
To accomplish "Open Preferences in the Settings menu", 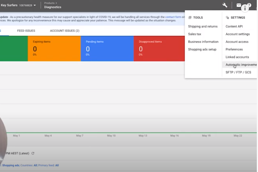I will click(x=234, y=49).
